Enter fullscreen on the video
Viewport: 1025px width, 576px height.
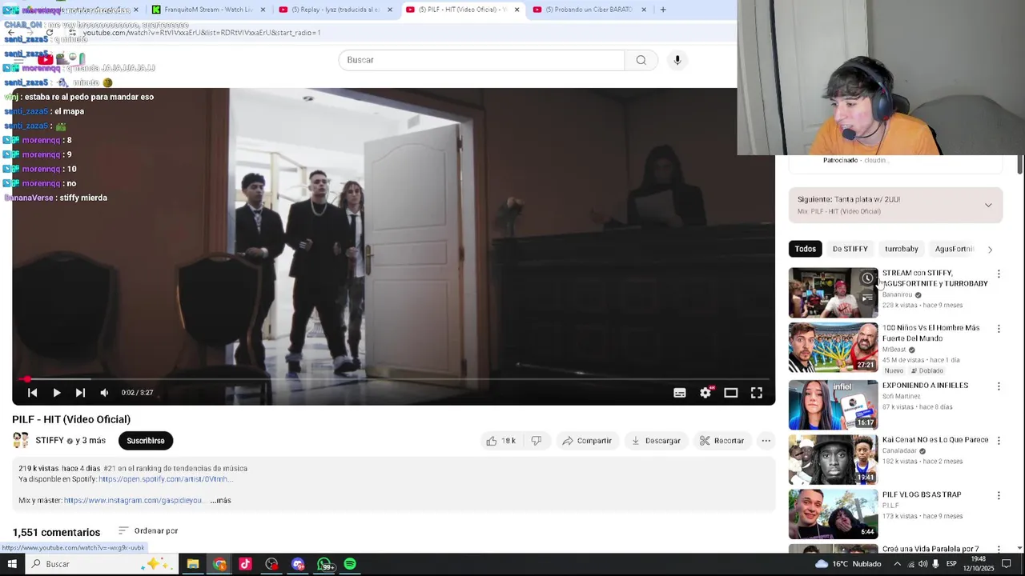(756, 393)
